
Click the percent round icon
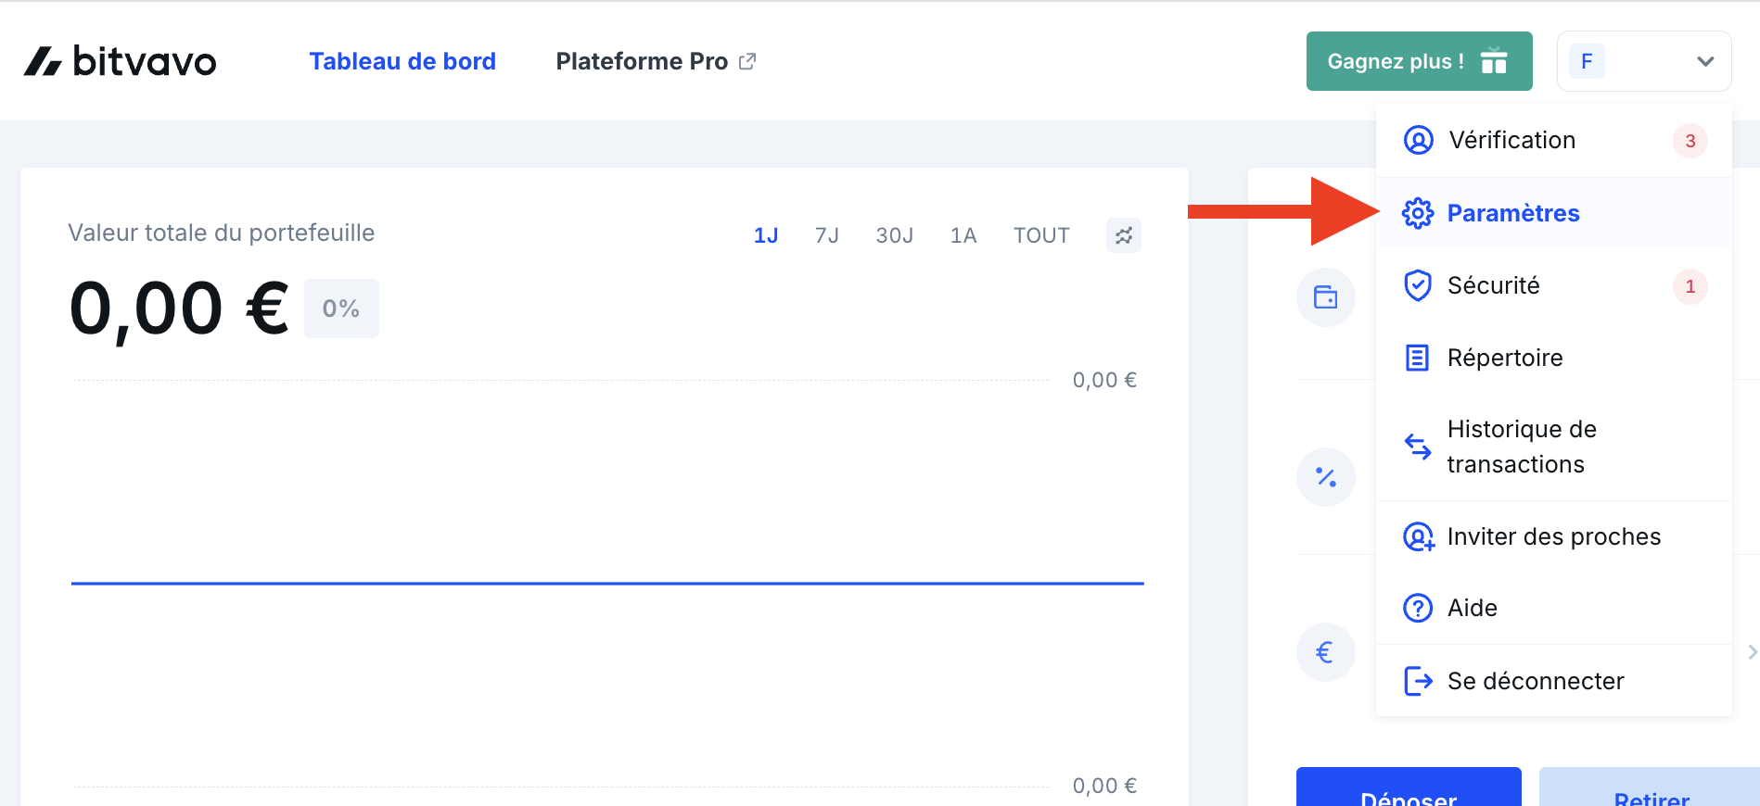coord(1326,477)
